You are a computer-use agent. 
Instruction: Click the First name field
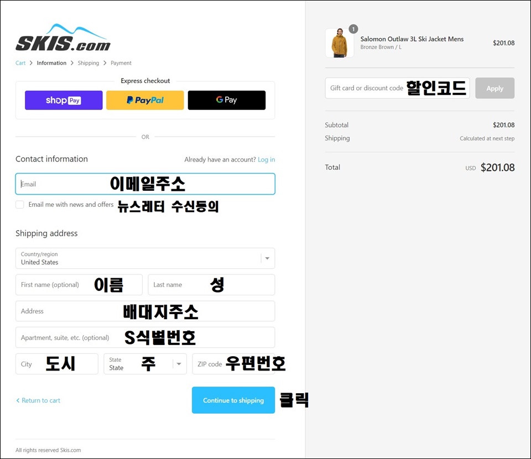[x=79, y=285]
